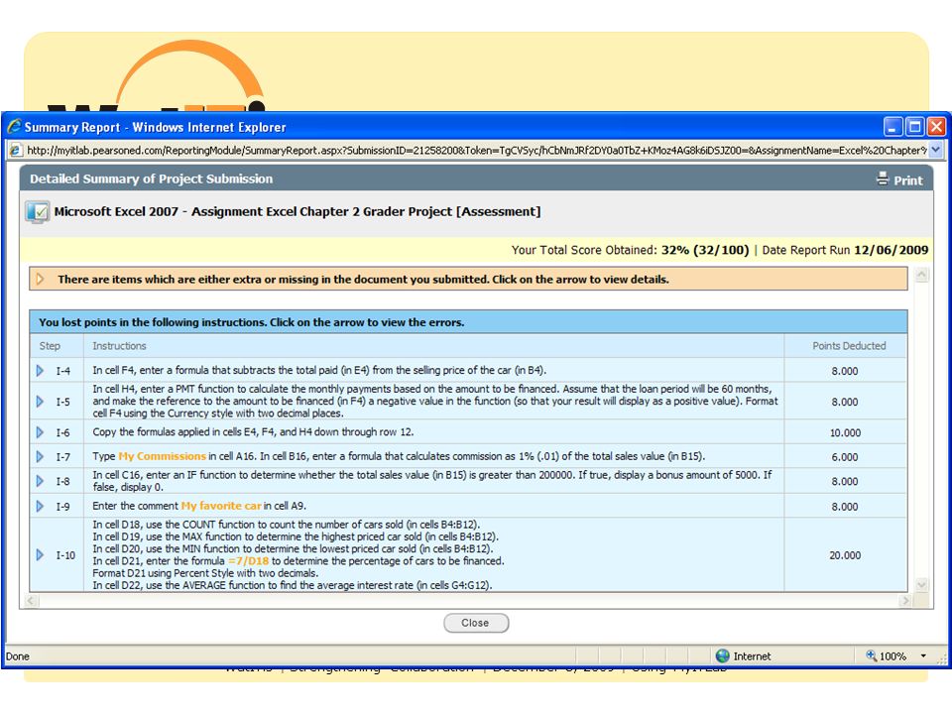This screenshot has width=952, height=714.
Task: Expand step I-7 error details arrow
Action: pos(40,456)
